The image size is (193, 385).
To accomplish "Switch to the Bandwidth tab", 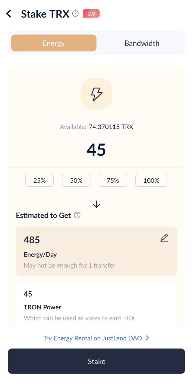I will [142, 43].
